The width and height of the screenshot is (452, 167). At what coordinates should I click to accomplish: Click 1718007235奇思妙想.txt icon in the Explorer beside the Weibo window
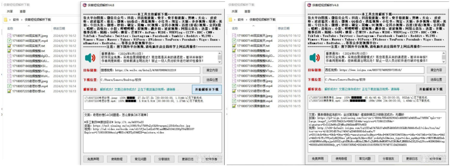click(x=9, y=91)
